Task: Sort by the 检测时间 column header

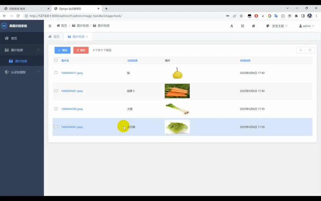Action: pos(245,60)
